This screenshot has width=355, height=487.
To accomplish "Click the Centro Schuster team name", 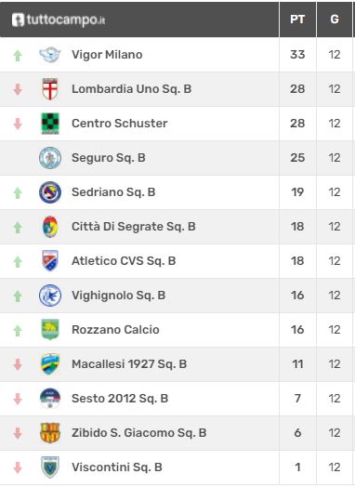I will click(x=120, y=124).
